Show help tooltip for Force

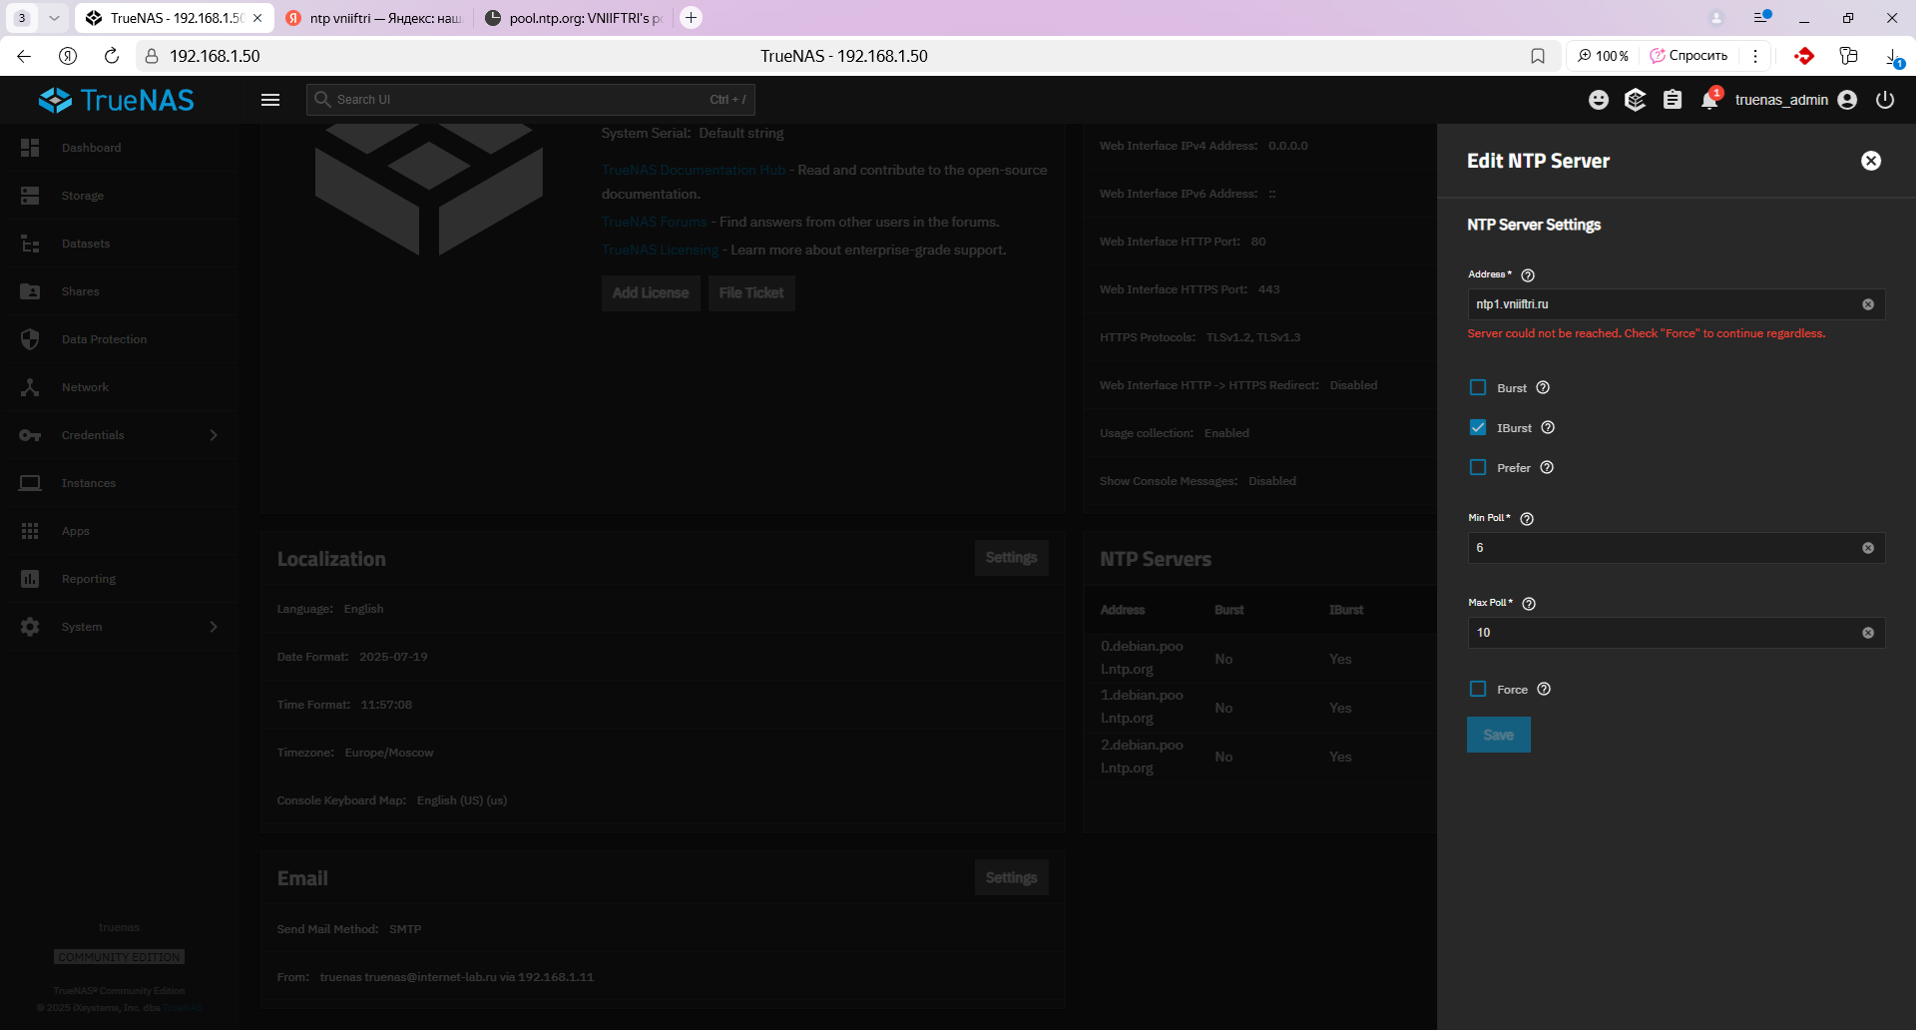pos(1544,689)
